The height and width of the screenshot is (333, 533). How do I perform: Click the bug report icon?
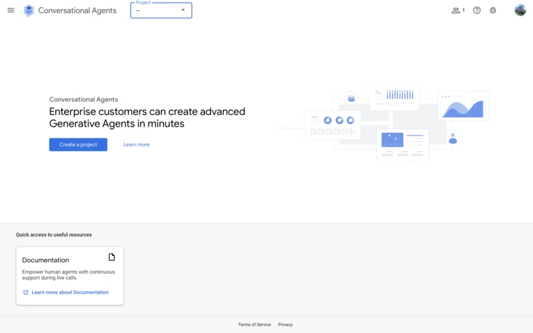click(493, 10)
